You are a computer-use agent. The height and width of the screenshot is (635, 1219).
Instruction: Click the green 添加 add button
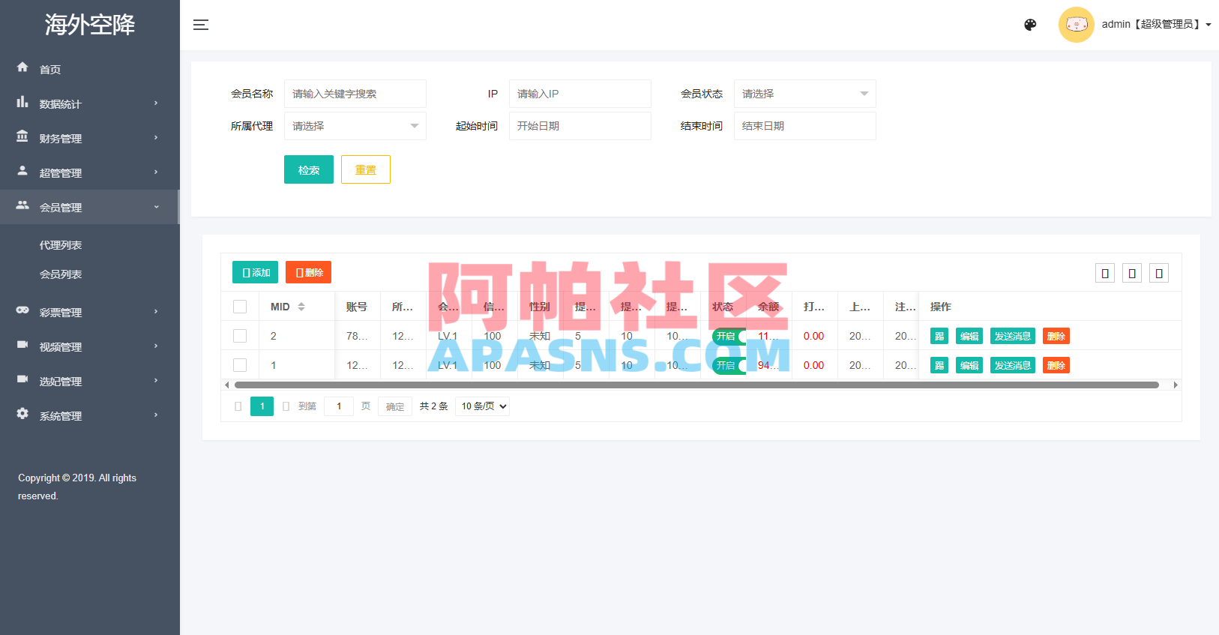[x=255, y=272]
